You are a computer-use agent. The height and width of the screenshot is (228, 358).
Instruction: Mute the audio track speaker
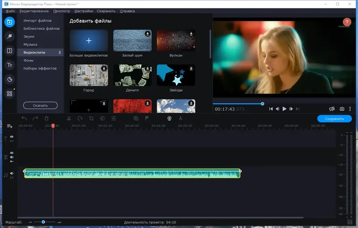[x=12, y=174]
